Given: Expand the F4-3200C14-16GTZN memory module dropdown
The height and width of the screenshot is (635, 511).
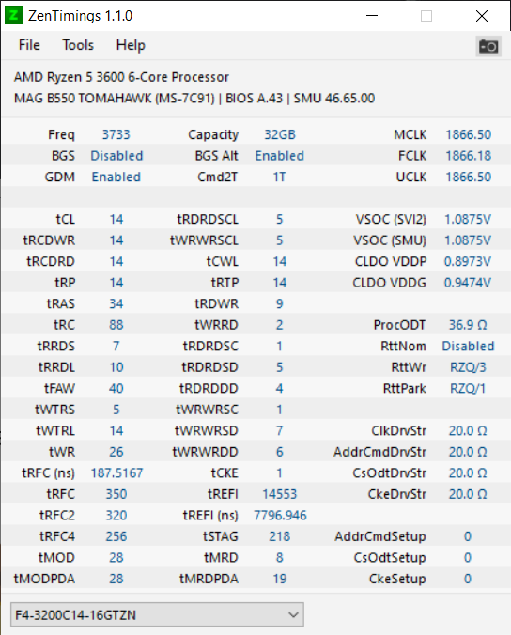Looking at the screenshot, I should tap(157, 614).
